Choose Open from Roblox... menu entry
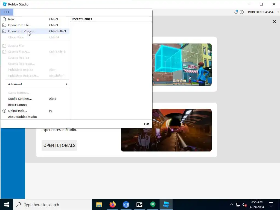 click(x=35, y=31)
